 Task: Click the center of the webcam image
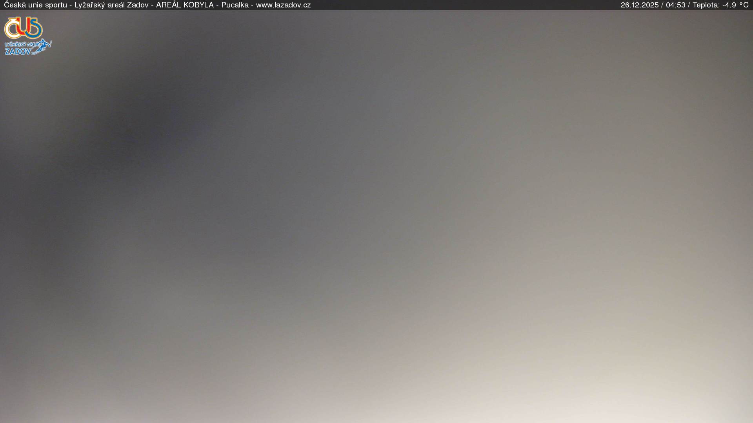pos(376,216)
